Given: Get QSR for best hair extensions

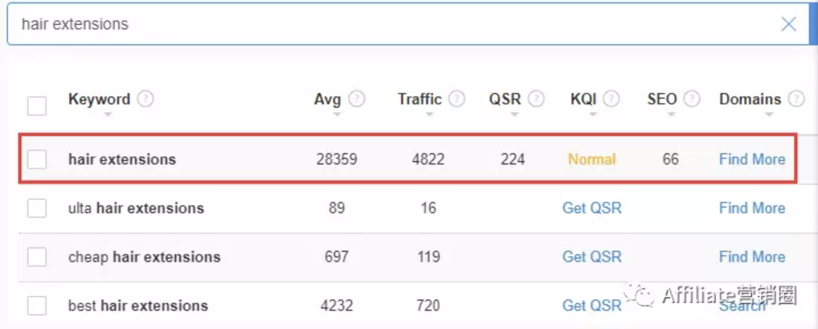Looking at the screenshot, I should click(592, 306).
